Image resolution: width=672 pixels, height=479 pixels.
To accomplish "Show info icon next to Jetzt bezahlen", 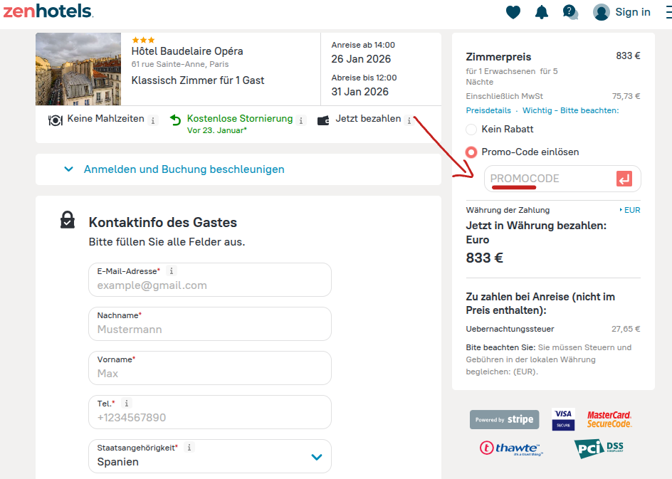I will [x=409, y=120].
